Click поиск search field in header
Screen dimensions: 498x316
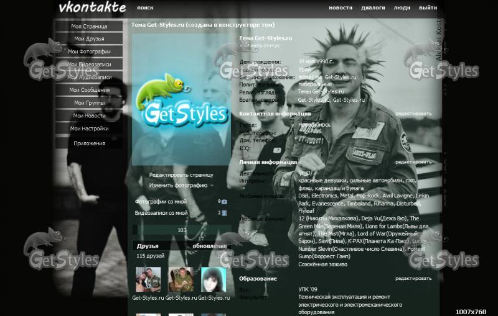point(145,8)
